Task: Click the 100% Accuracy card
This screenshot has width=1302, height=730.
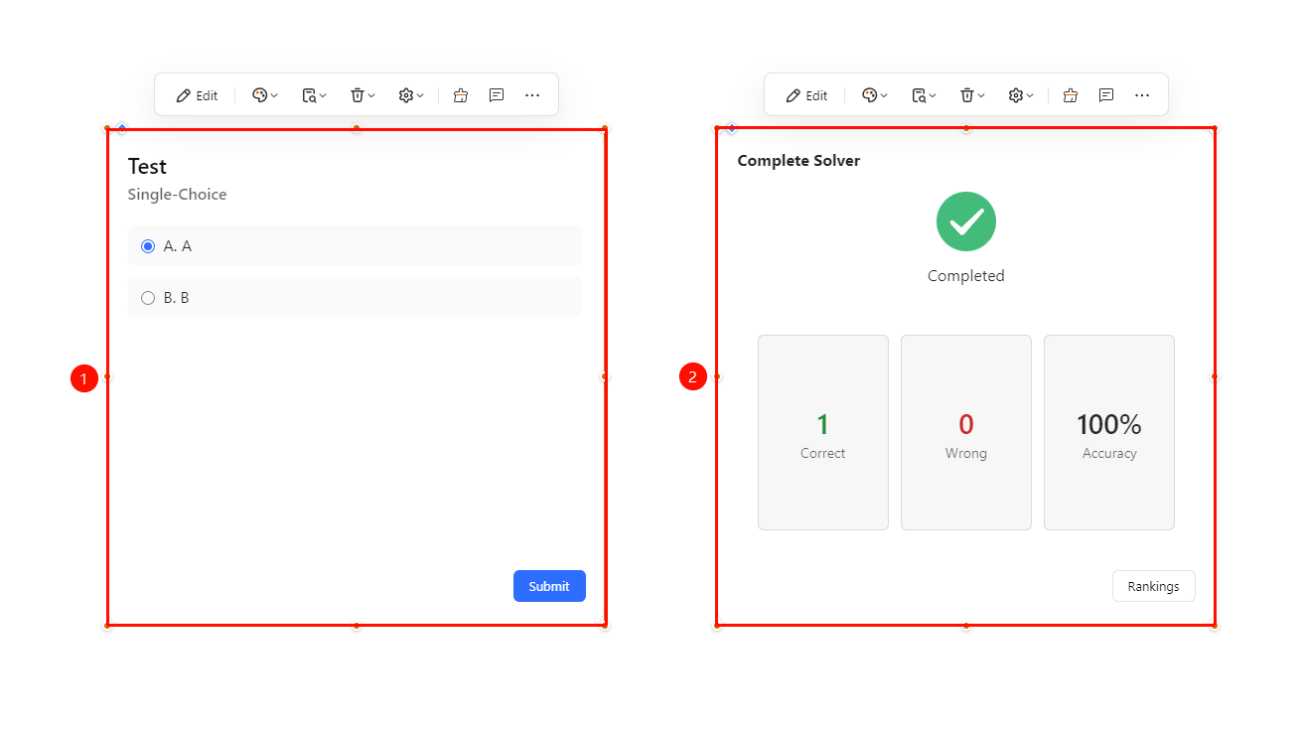Action: (1109, 432)
